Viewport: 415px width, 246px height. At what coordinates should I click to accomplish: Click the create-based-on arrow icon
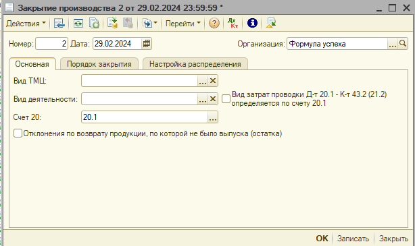147,23
